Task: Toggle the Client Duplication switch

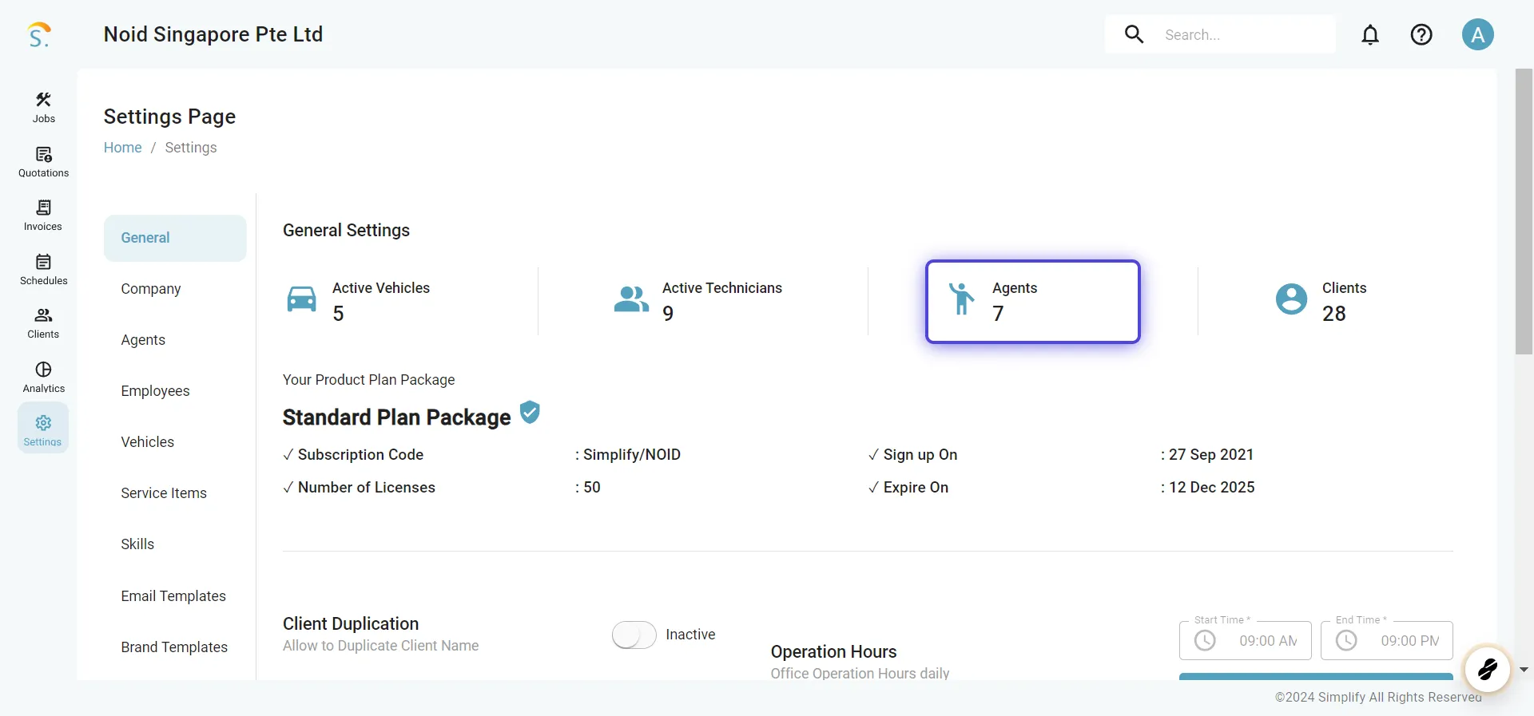Action: (634, 635)
